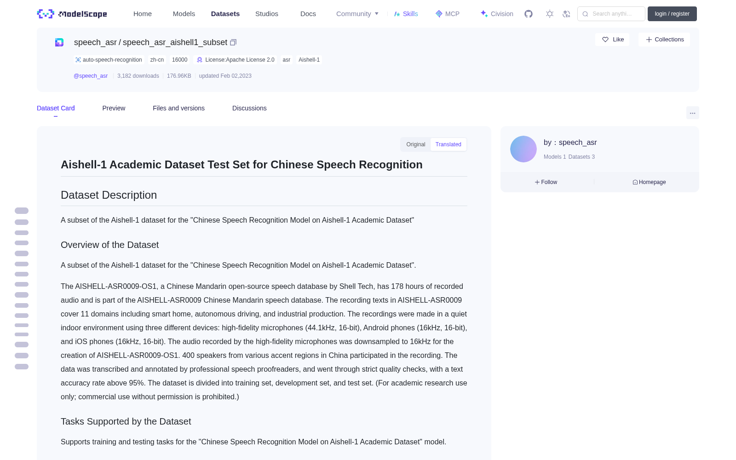Click 'updated Feb 02,2023' text
Screen dimensions: 736x460
(x=225, y=76)
